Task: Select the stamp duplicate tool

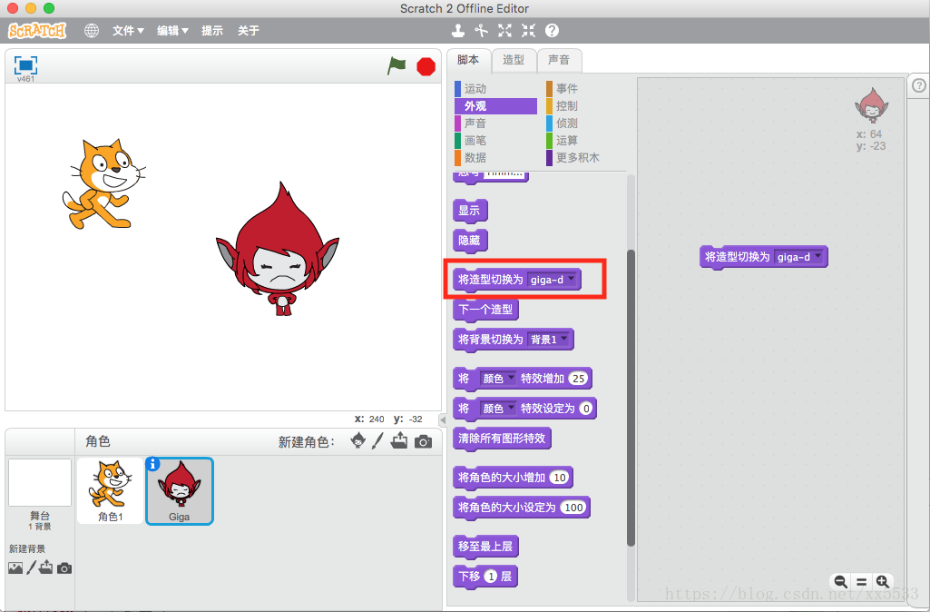Action: (x=458, y=30)
